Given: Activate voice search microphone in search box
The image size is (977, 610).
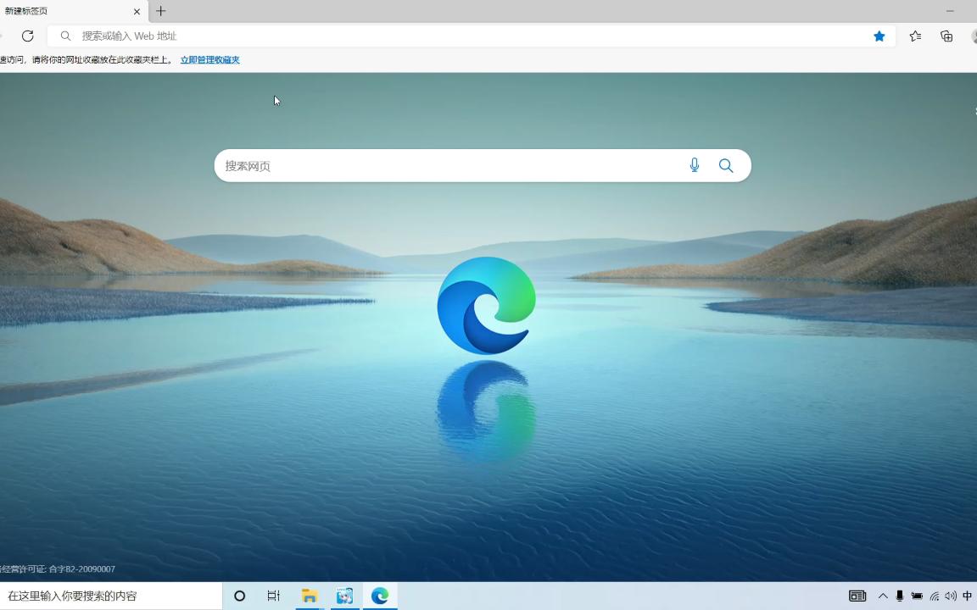Looking at the screenshot, I should click(694, 165).
